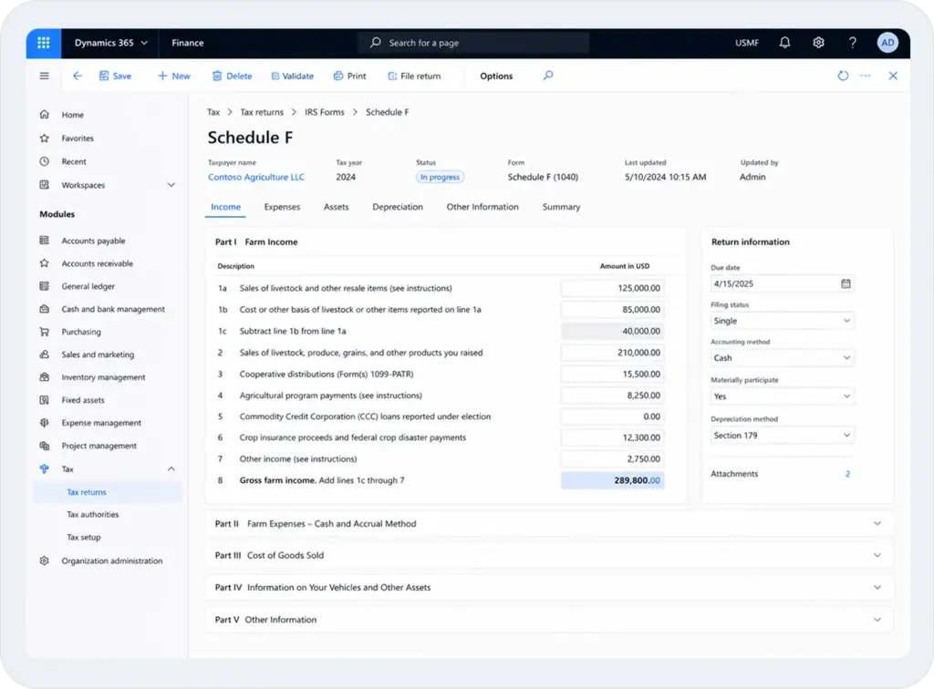
Task: Click the Home icon in sidebar
Action: 44,114
